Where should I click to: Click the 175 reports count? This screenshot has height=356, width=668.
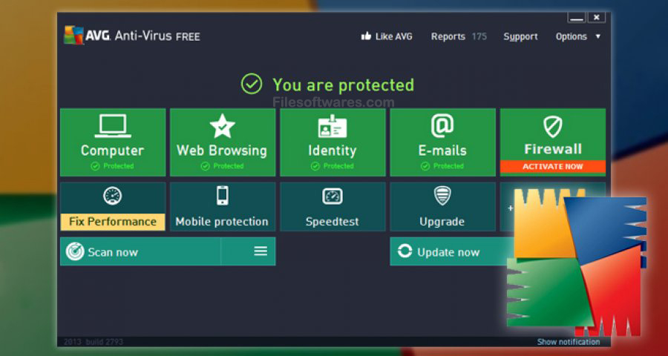479,36
